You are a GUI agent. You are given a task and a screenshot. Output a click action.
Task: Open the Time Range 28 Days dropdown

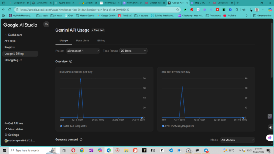coord(133,51)
